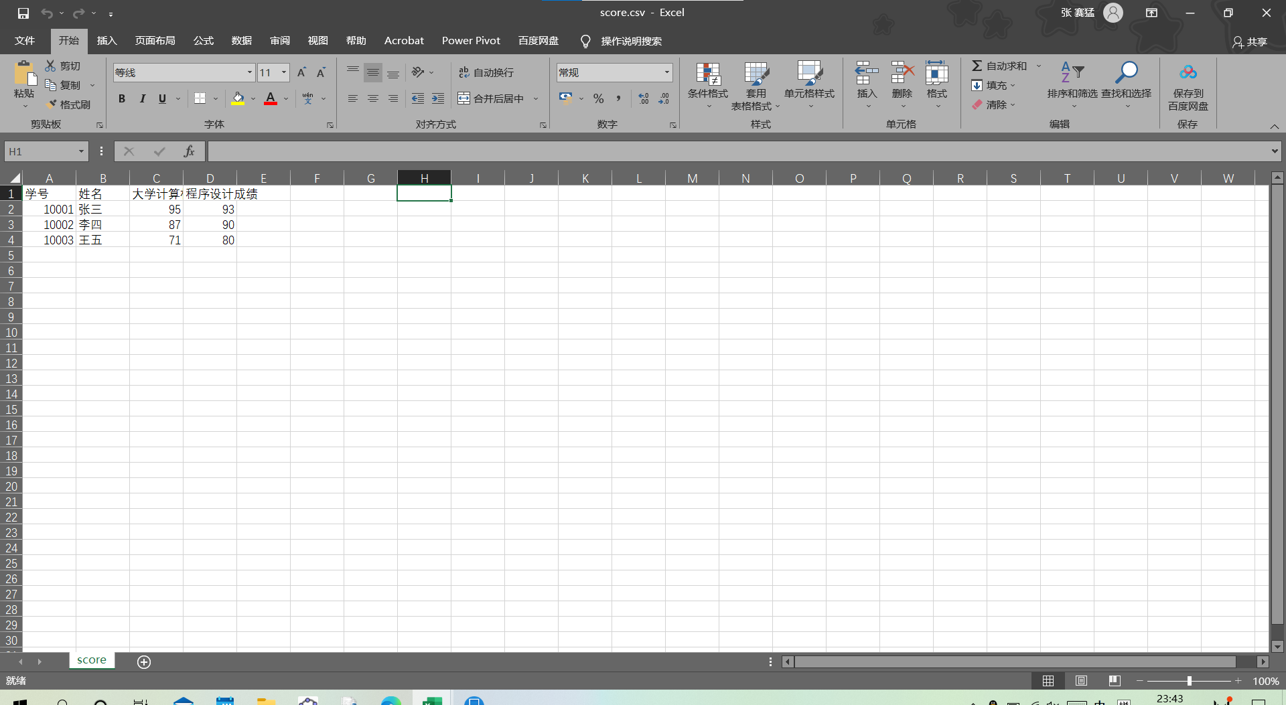Toggle center horizontal alignment
Viewport: 1286px width, 705px height.
[373, 98]
